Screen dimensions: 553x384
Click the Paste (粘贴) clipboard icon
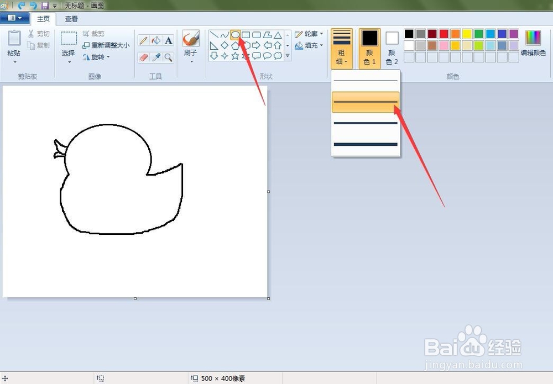pyautogui.click(x=14, y=38)
